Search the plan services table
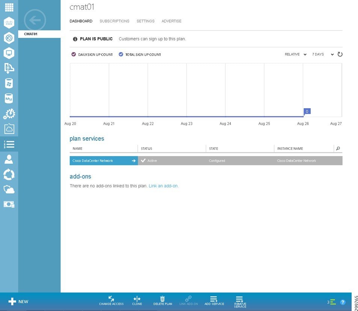Screen dimensions: 358x311 338,148
